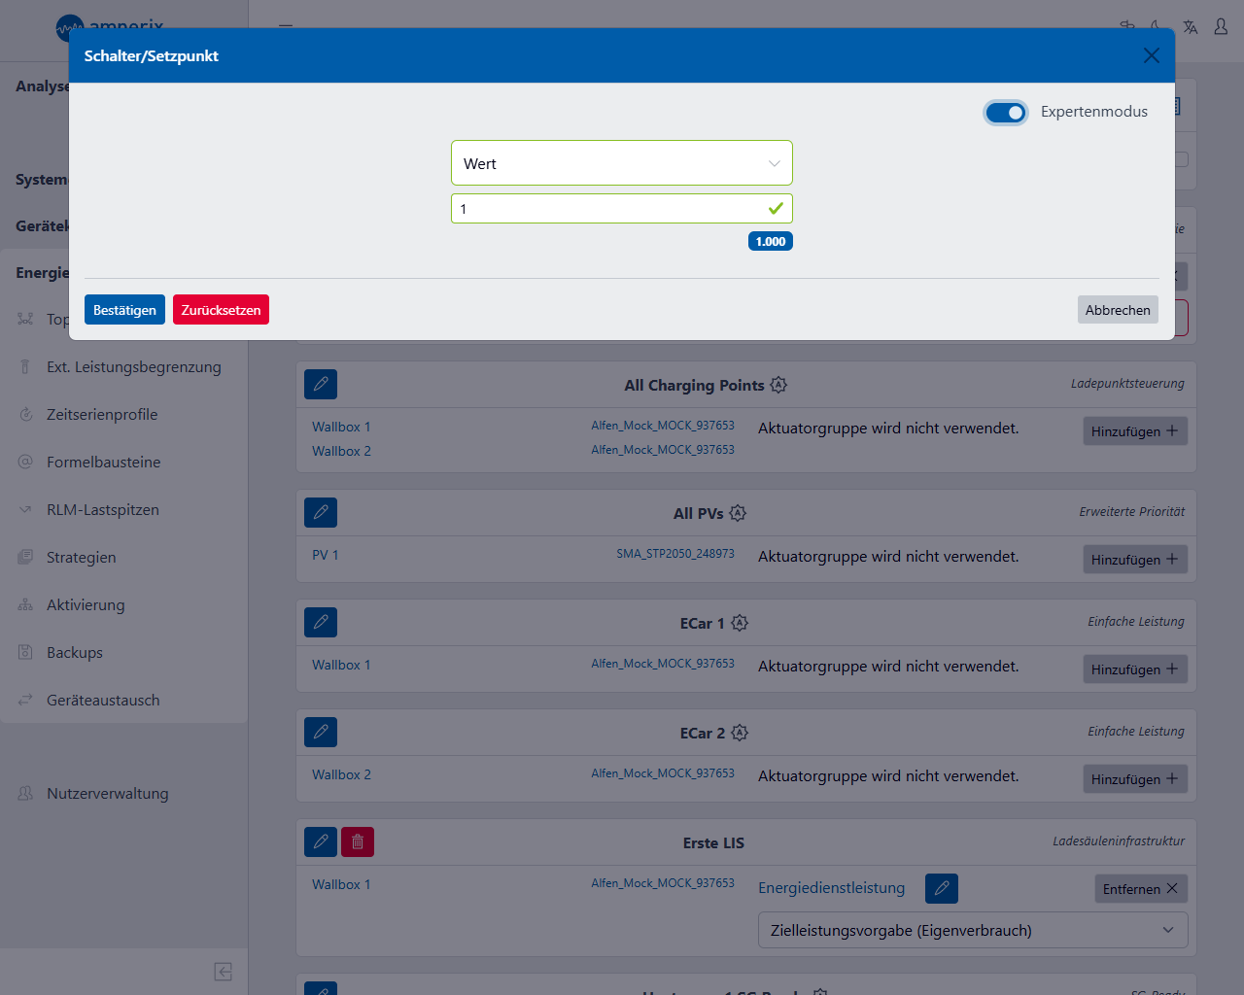Open the user profile icon
Screen dimensions: 1244x995
click(1221, 27)
